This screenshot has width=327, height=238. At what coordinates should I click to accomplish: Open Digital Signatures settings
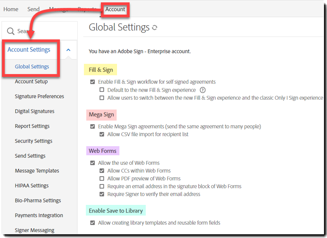[35, 111]
